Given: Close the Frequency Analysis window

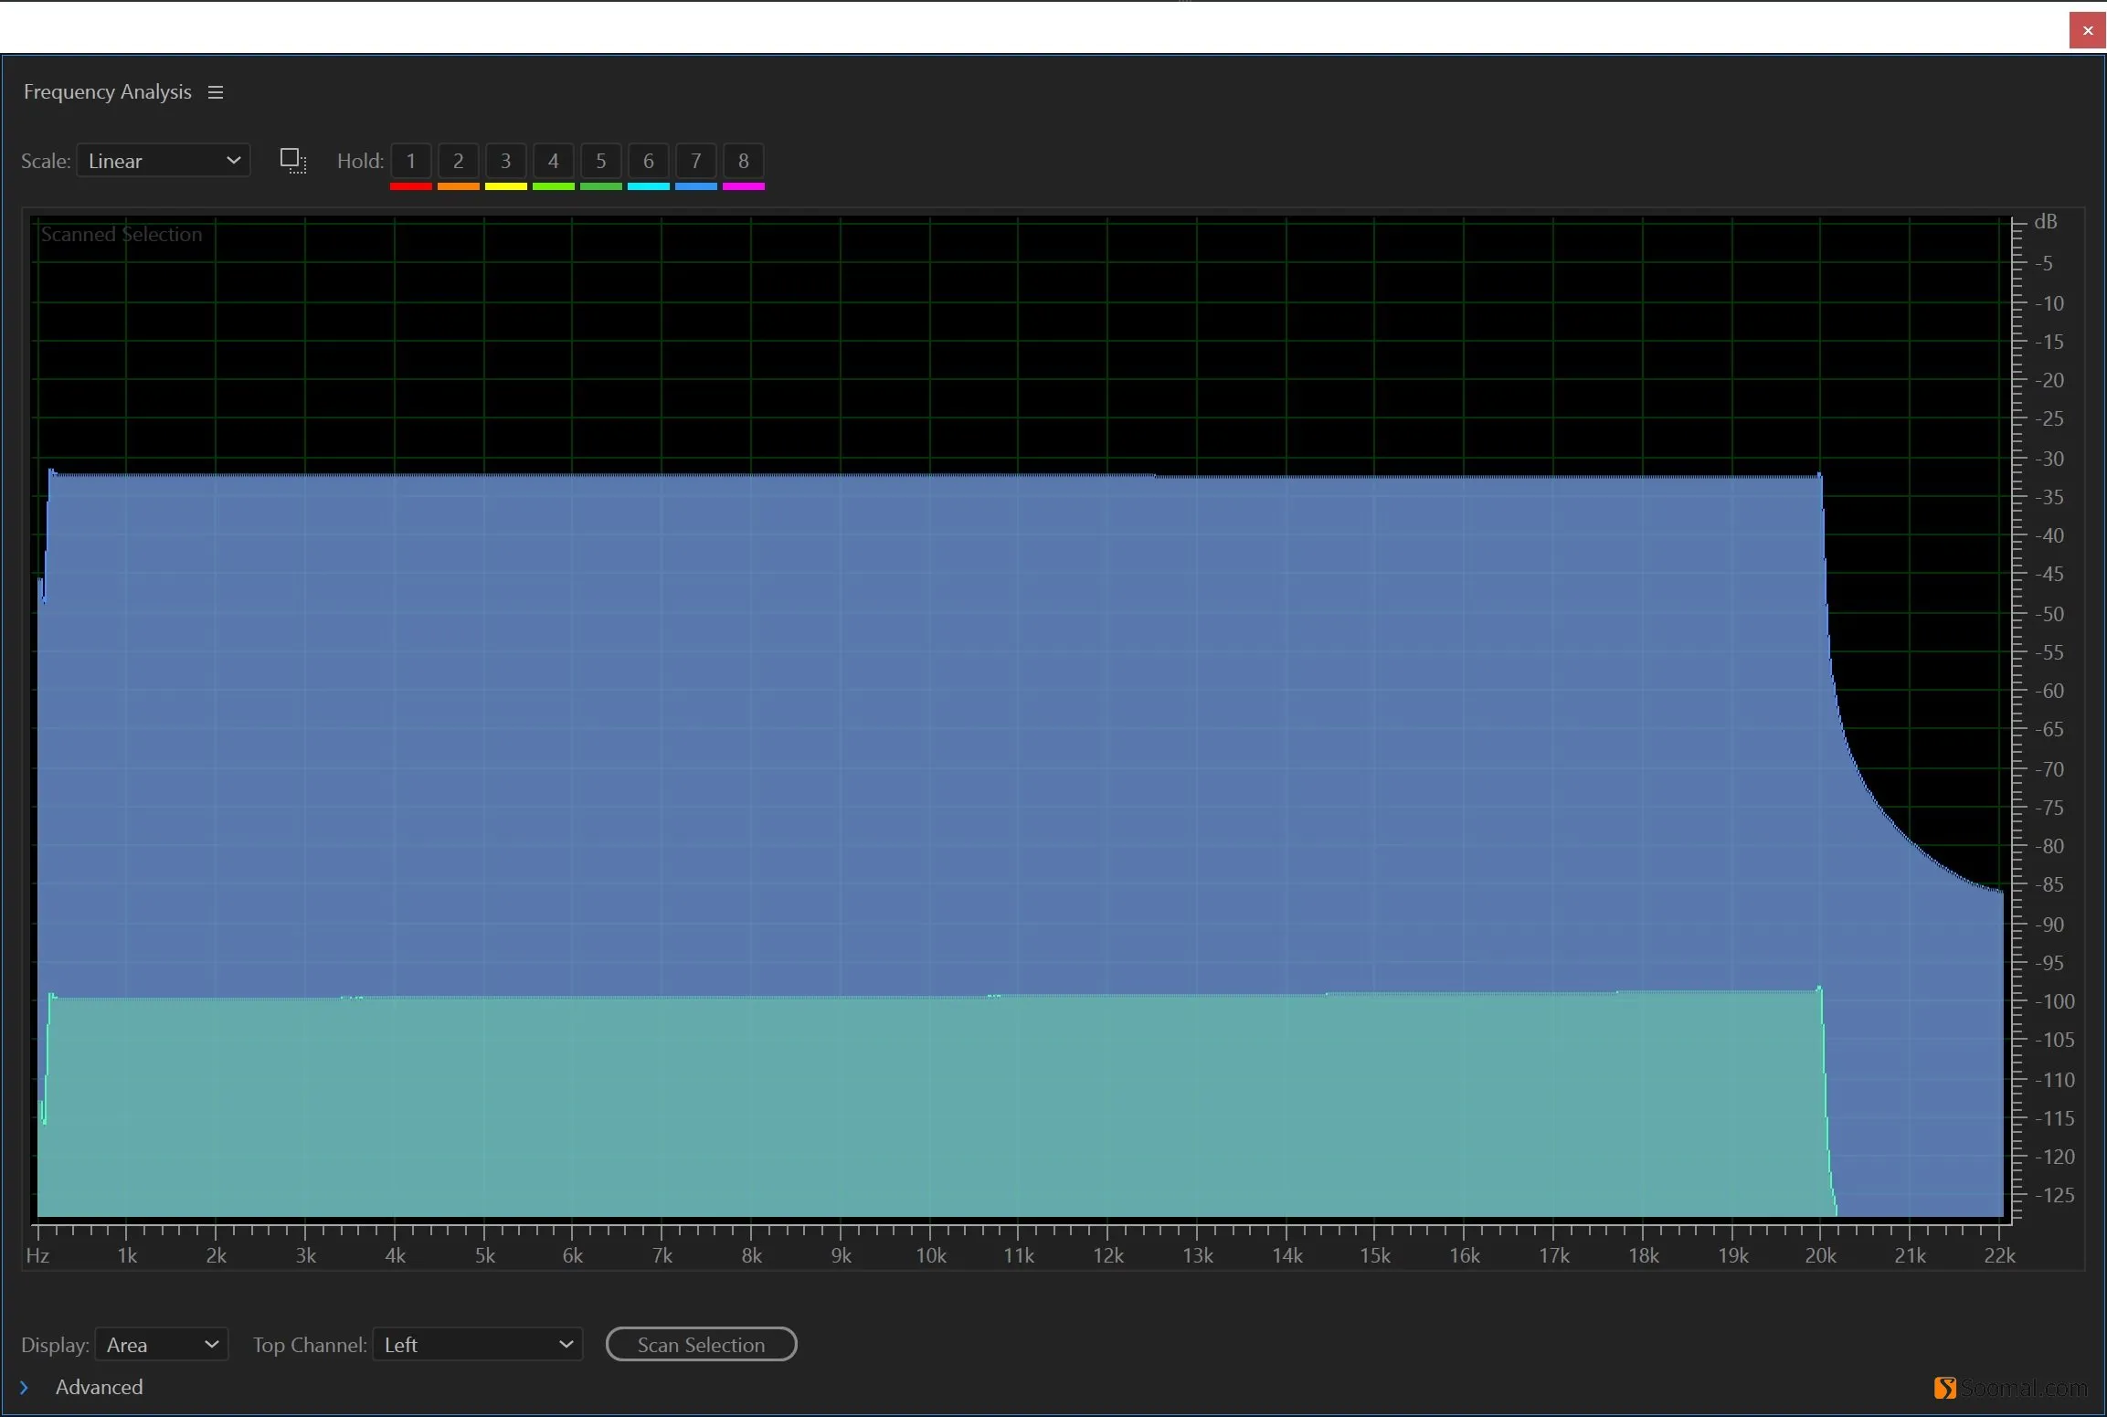Looking at the screenshot, I should point(2088,30).
